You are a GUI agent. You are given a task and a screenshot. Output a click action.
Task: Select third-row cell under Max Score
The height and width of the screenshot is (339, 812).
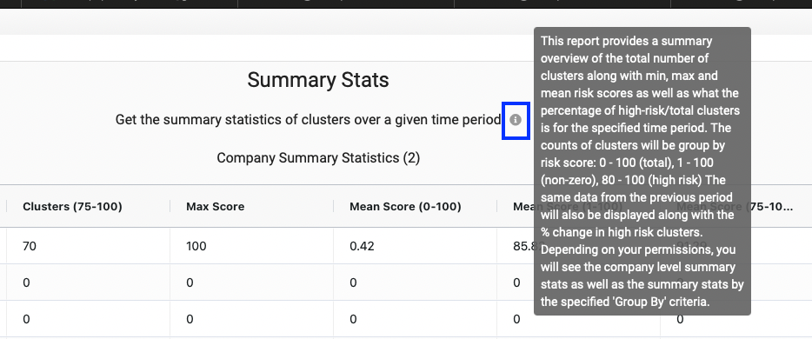251,319
